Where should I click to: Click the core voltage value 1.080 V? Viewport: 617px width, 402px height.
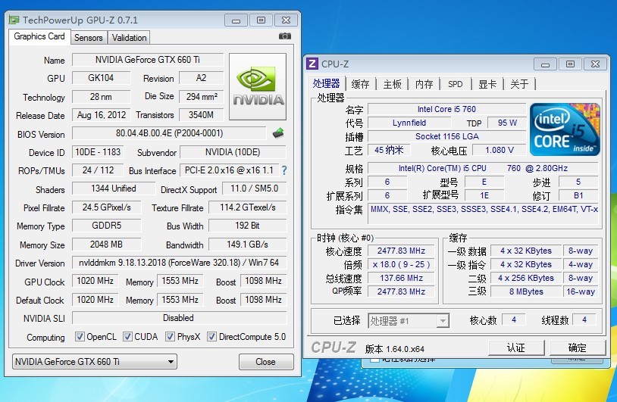click(x=500, y=150)
